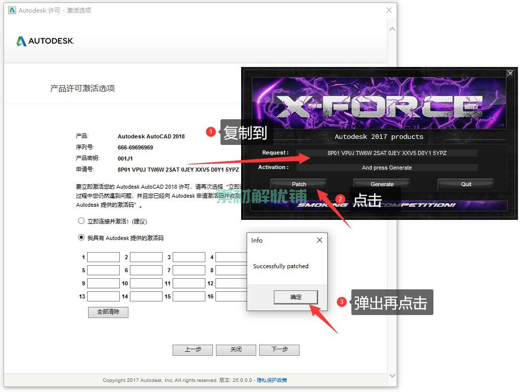
Task: Click the clear all (全部清除) button
Action: coord(108,312)
